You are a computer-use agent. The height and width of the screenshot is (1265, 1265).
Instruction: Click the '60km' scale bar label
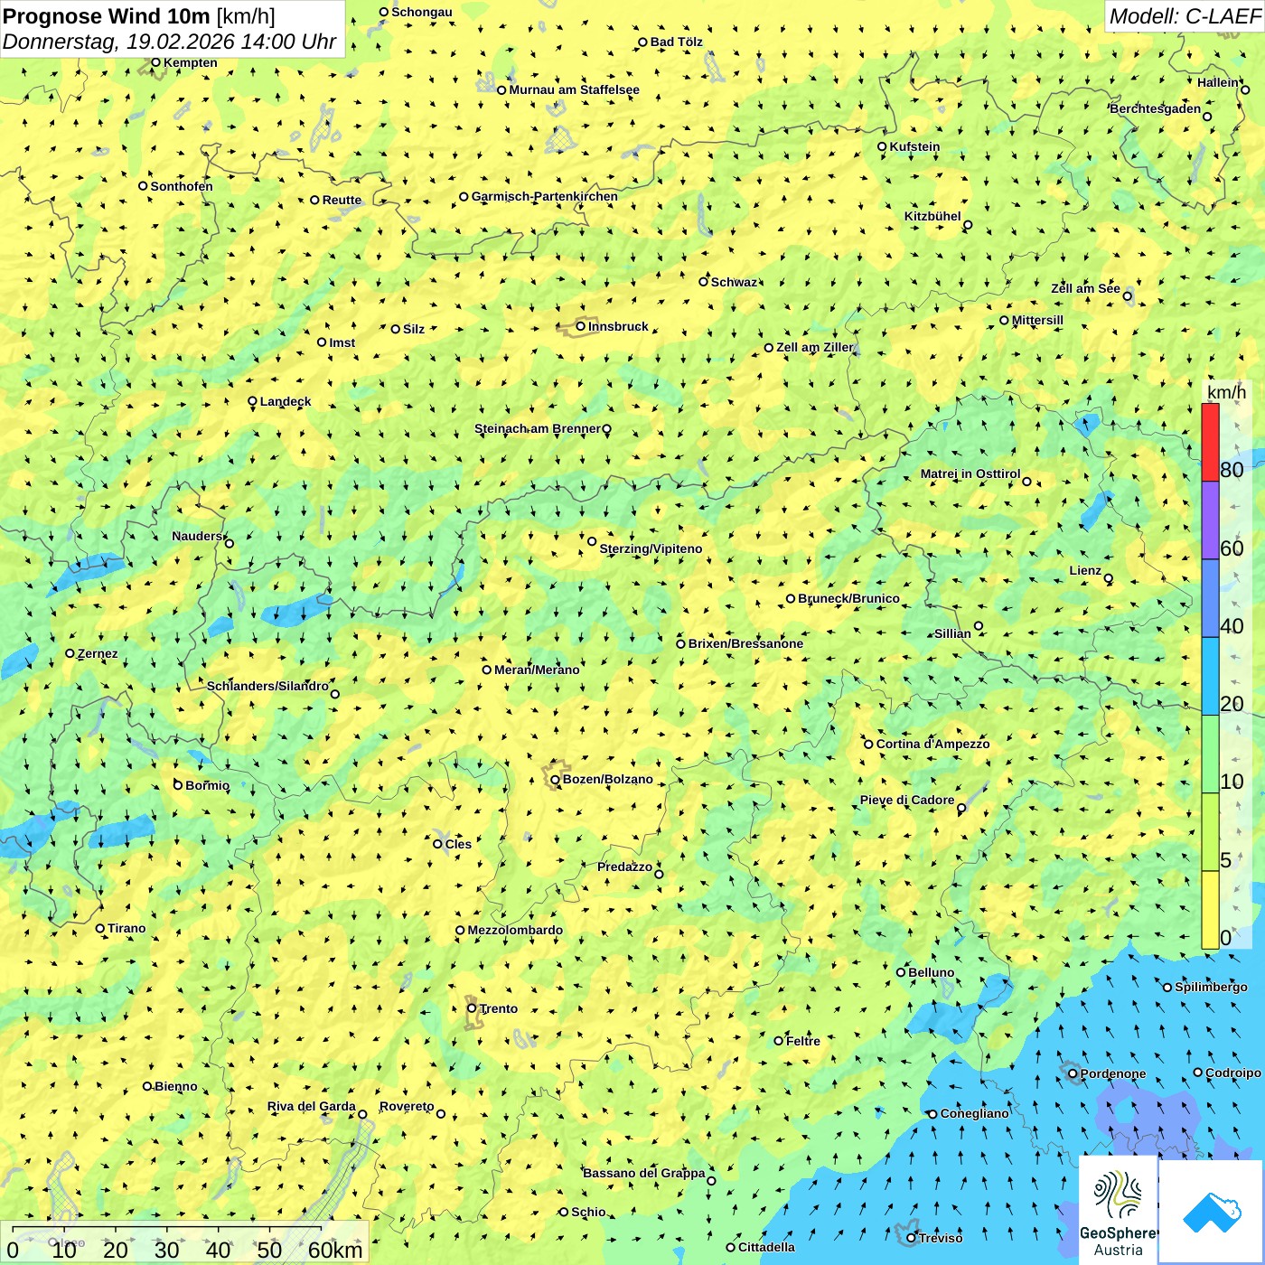point(335,1250)
